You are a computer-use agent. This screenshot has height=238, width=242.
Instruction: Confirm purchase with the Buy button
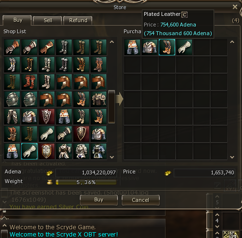[99, 200]
